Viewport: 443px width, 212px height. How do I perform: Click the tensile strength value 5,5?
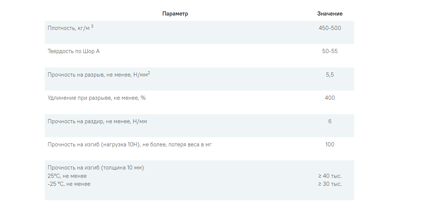330,75
